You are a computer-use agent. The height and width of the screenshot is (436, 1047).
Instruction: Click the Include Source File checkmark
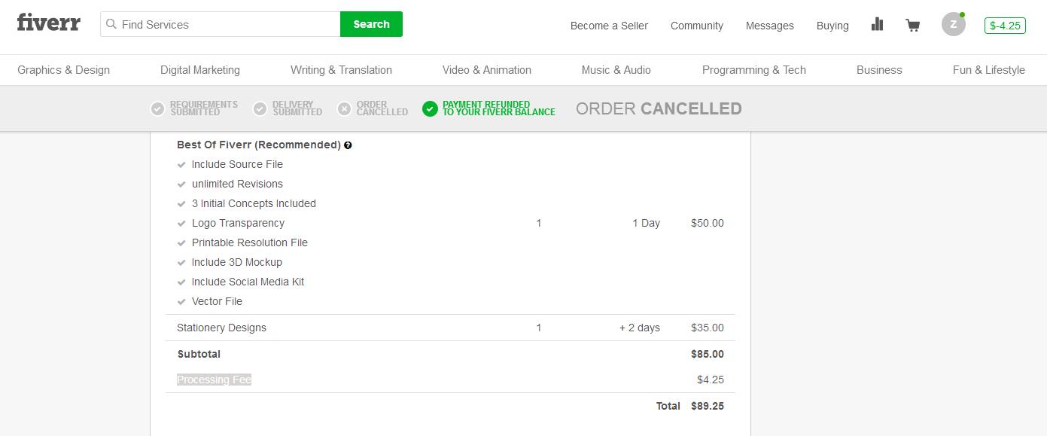181,164
